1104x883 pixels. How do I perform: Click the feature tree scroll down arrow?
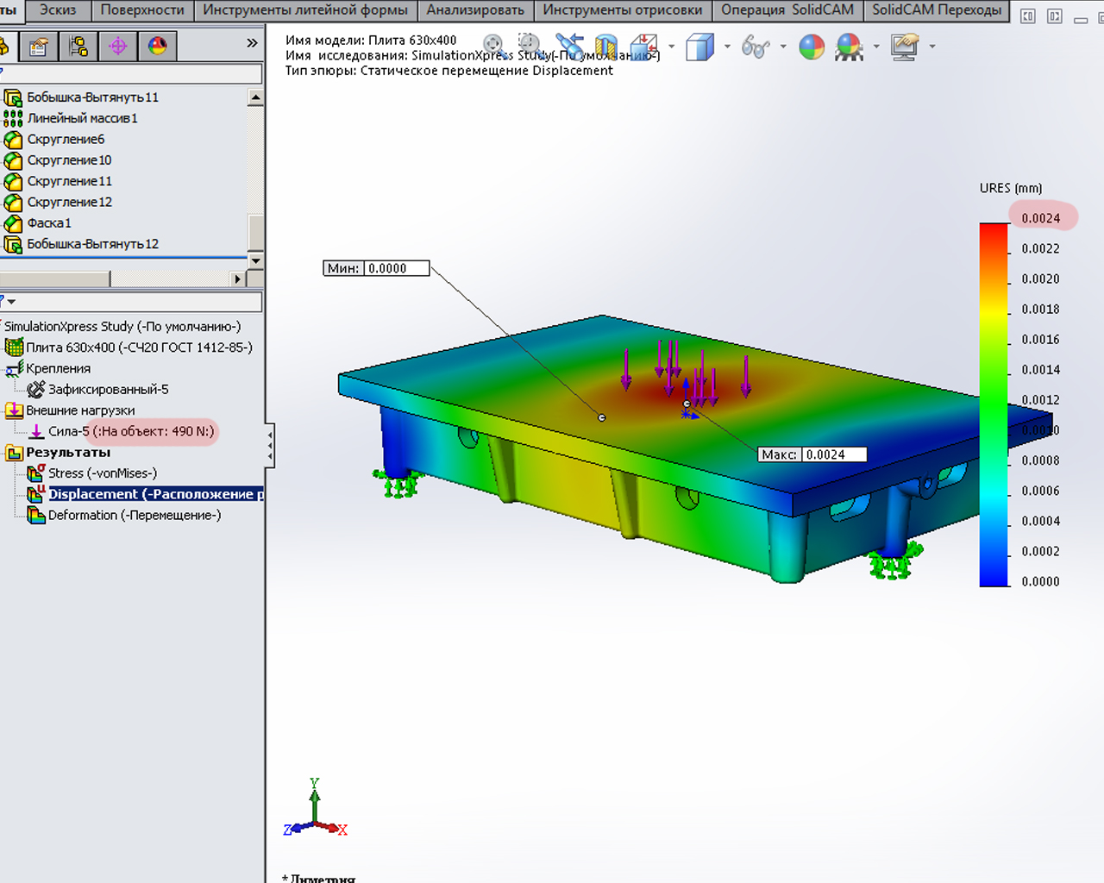(x=255, y=260)
